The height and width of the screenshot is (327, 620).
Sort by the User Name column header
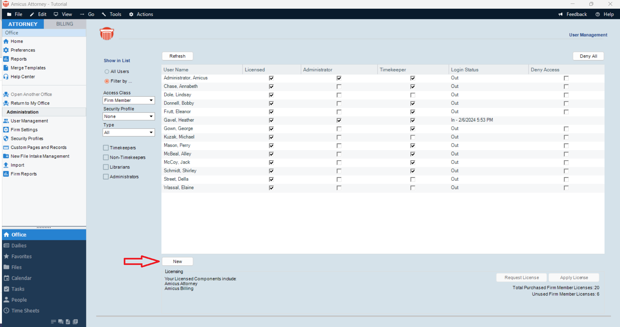[x=202, y=70]
